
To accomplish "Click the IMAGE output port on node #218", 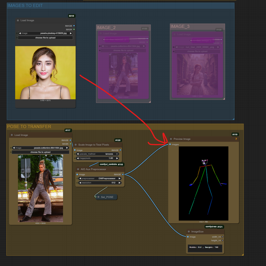I will [x=74, y=26].
